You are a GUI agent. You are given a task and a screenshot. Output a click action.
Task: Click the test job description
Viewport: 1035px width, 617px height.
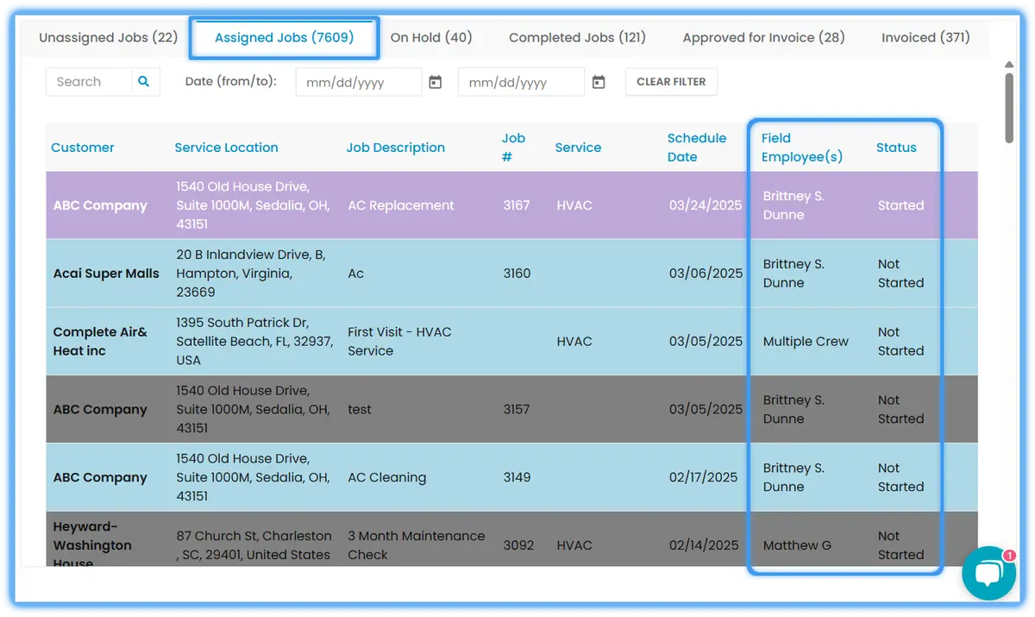click(360, 410)
